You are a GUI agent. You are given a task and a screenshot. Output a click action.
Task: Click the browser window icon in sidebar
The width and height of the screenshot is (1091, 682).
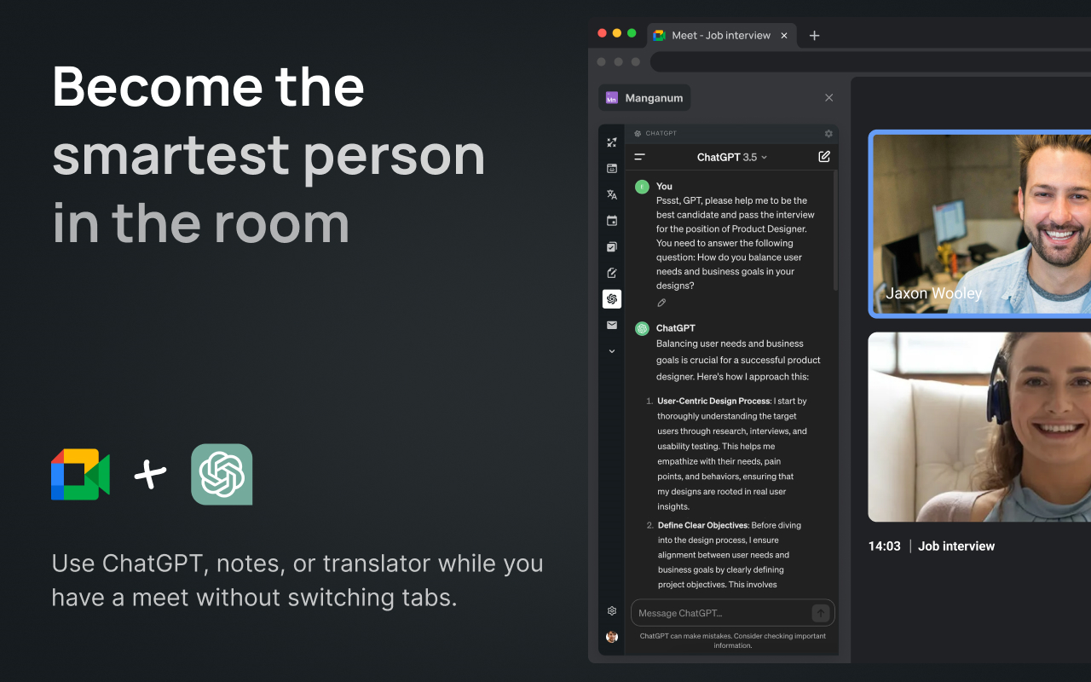point(611,169)
